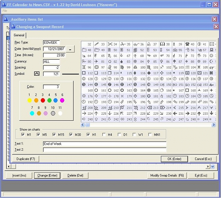Click Delete (Del) in Auxiliary list
The height and width of the screenshot is (198, 221).
point(75,175)
